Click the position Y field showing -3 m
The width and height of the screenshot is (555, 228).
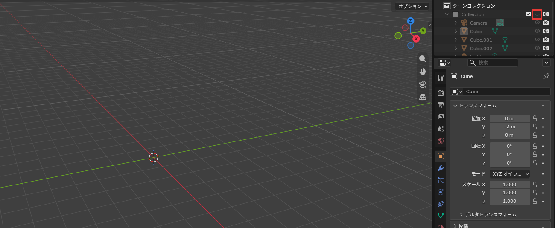[x=510, y=127]
